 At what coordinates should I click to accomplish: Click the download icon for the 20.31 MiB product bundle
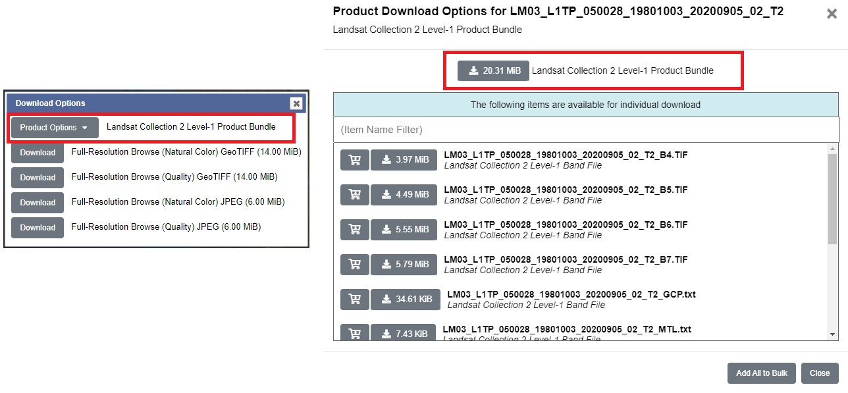(492, 70)
